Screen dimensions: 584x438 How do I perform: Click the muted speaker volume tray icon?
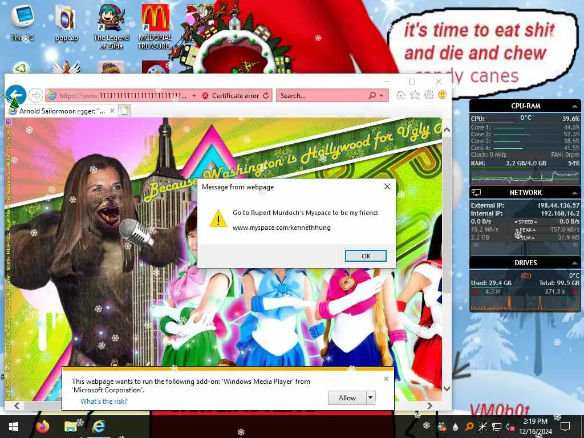(510, 427)
